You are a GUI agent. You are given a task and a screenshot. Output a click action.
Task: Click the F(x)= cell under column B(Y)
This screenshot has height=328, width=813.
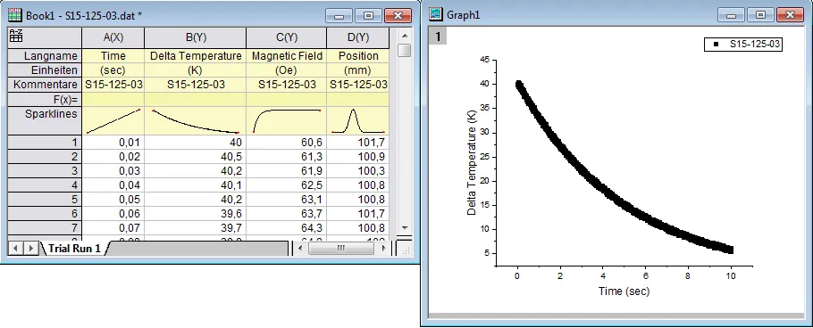pos(196,99)
